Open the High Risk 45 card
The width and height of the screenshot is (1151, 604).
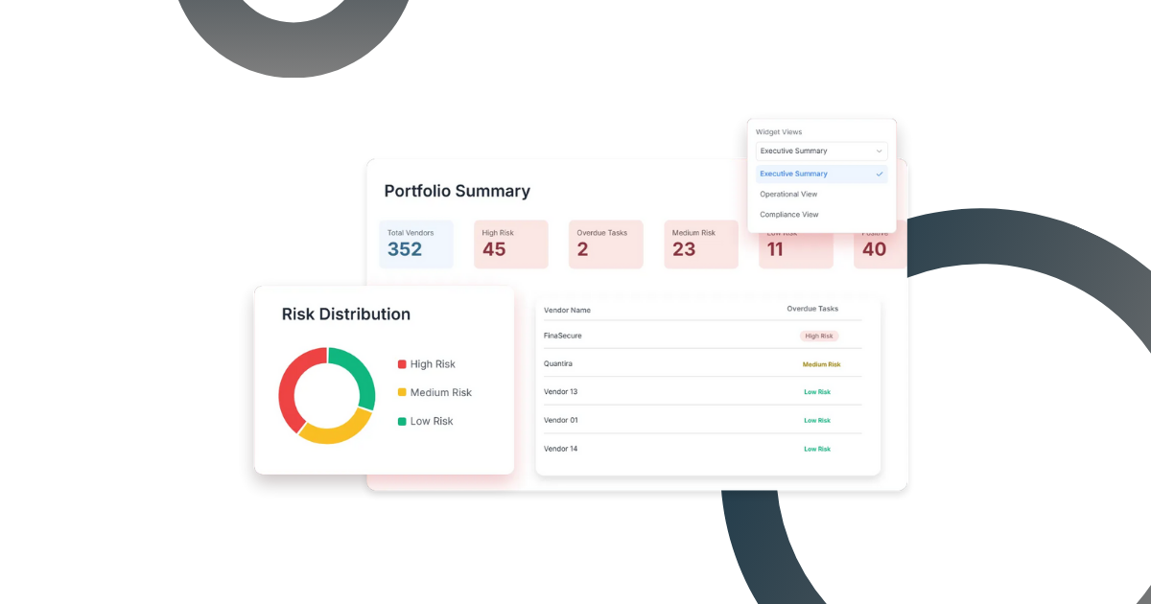pos(511,244)
